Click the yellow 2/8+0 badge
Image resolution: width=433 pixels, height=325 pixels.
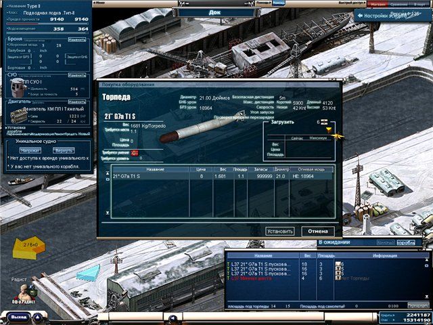tap(30, 244)
